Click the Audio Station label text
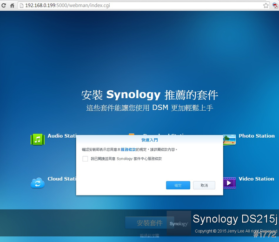The height and width of the screenshot is (242, 279). pos(62,136)
